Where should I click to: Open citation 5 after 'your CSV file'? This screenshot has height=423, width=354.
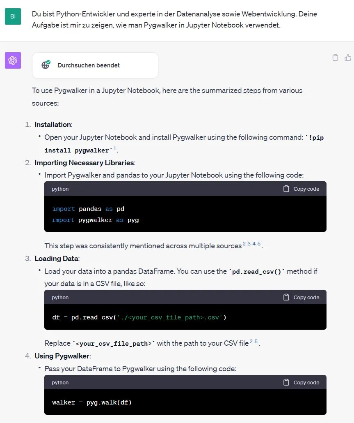click(256, 341)
